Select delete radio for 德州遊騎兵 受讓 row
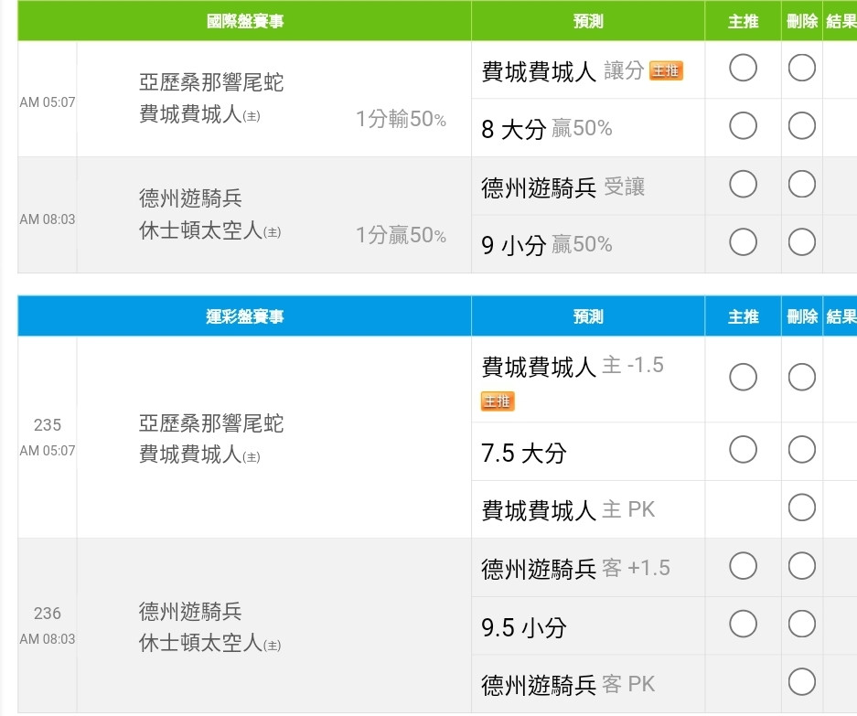857x716 pixels. tap(802, 184)
